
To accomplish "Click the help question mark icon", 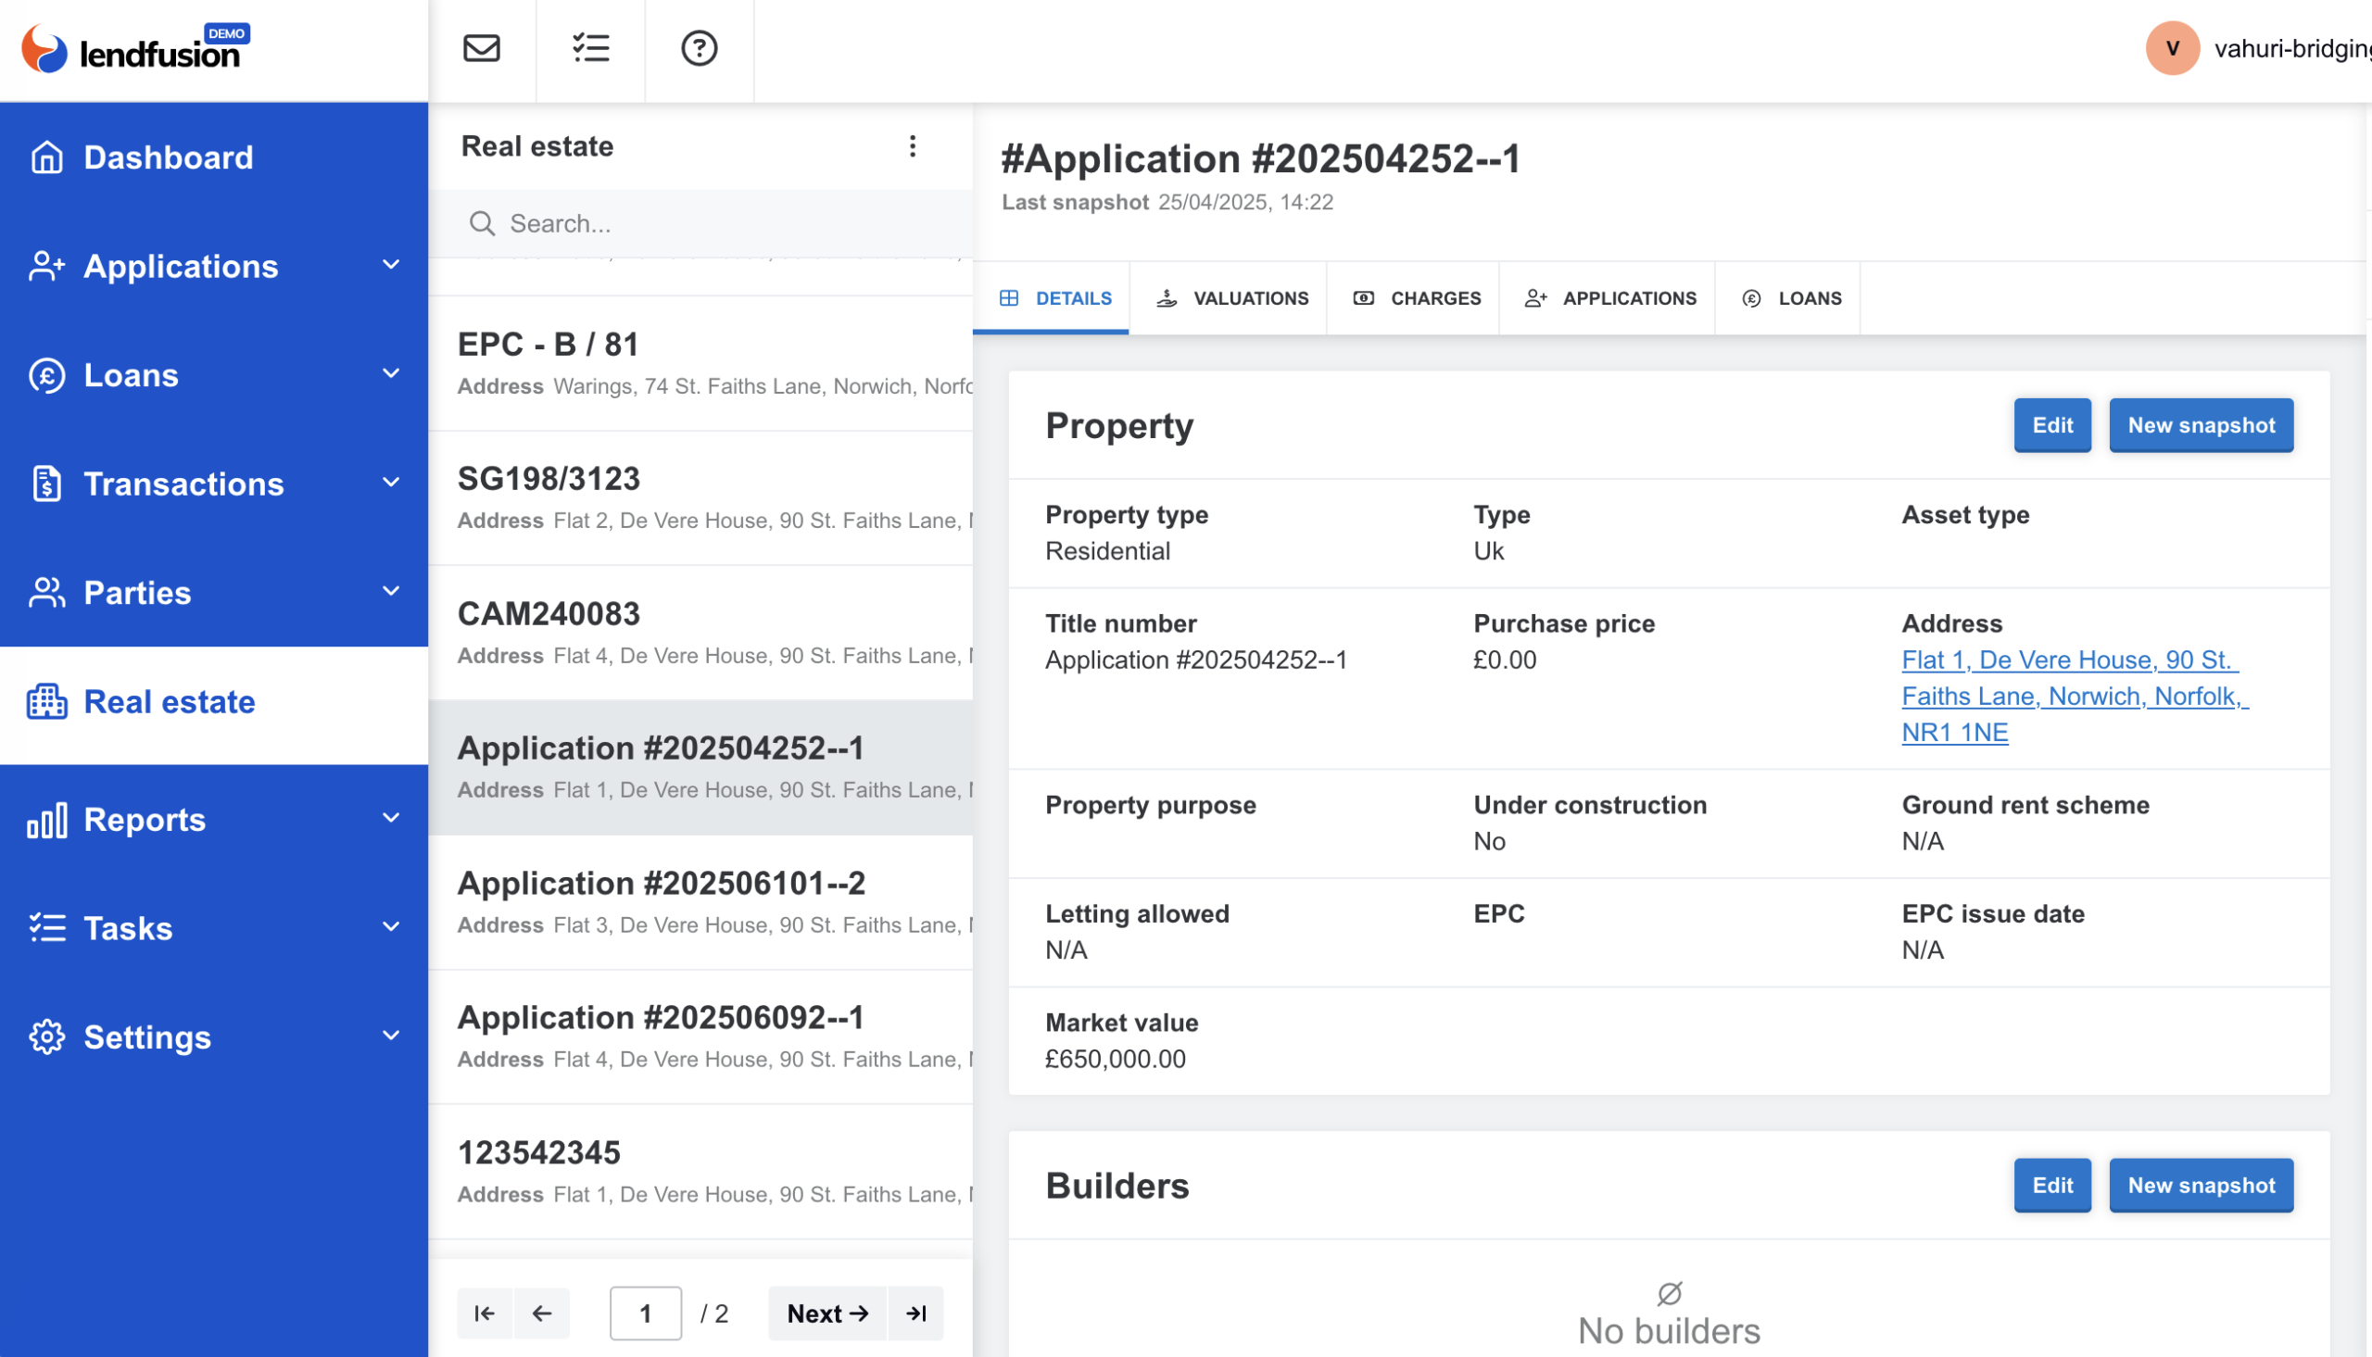I will tap(698, 47).
